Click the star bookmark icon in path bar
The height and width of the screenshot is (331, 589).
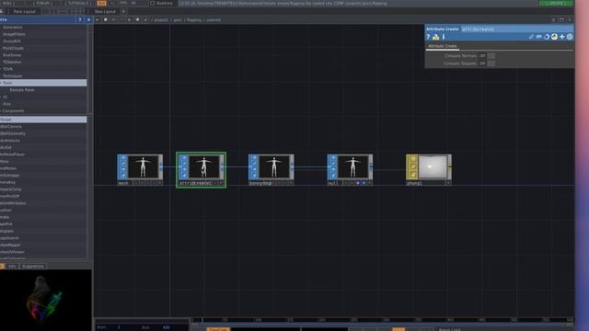pyautogui.click(x=137, y=20)
